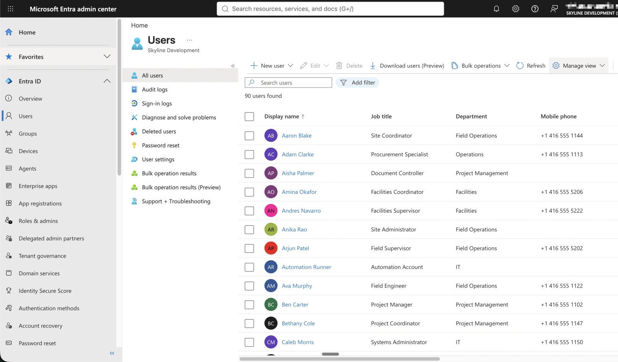Screen dimensions: 618x362
Task: Click the User settings gear icon
Action: [x=134, y=159]
